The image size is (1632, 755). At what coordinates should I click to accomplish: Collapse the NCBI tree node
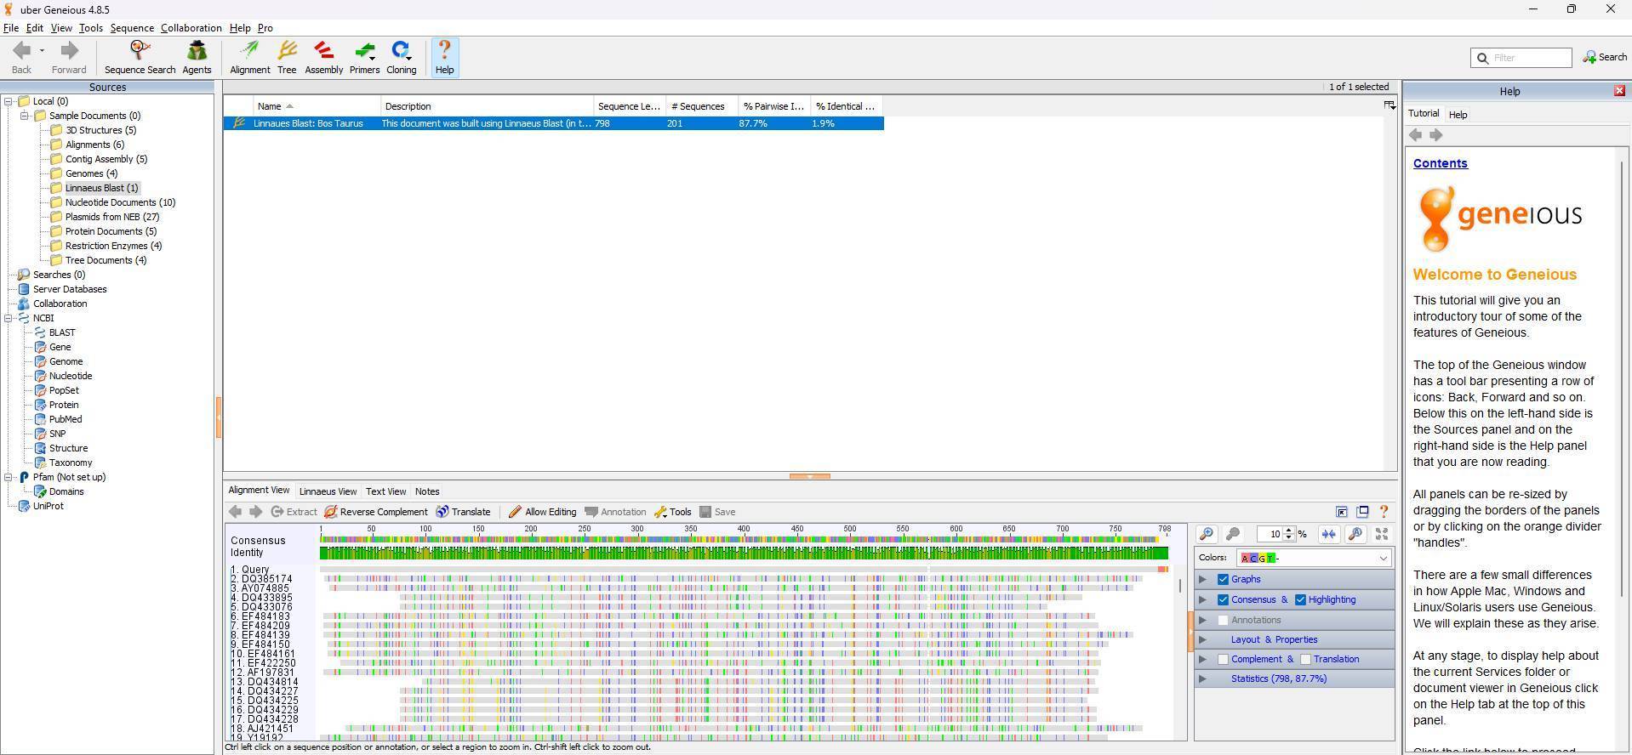(9, 318)
